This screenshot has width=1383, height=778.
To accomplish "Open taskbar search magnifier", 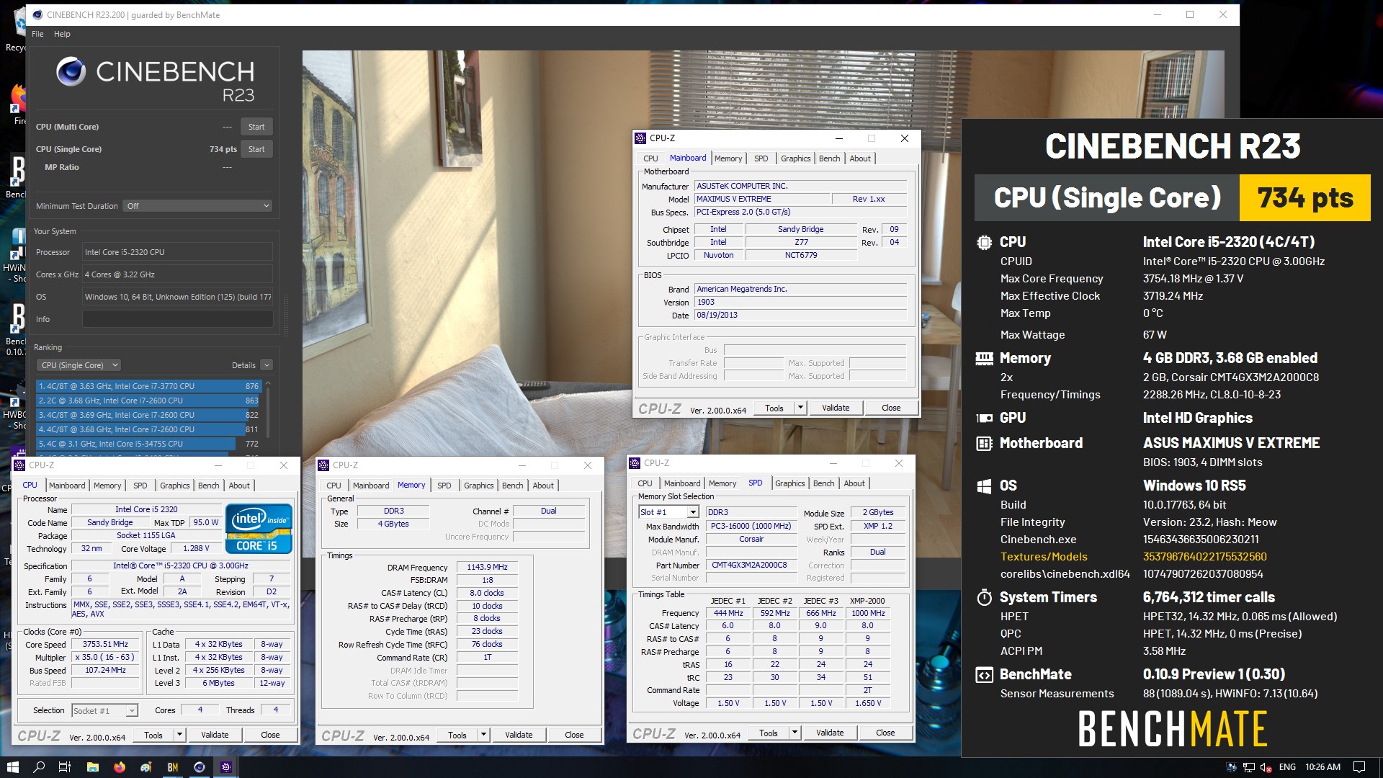I will pos(40,767).
